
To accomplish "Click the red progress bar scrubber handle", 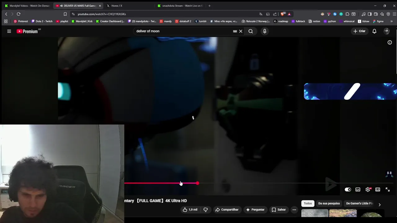I will pos(198,183).
